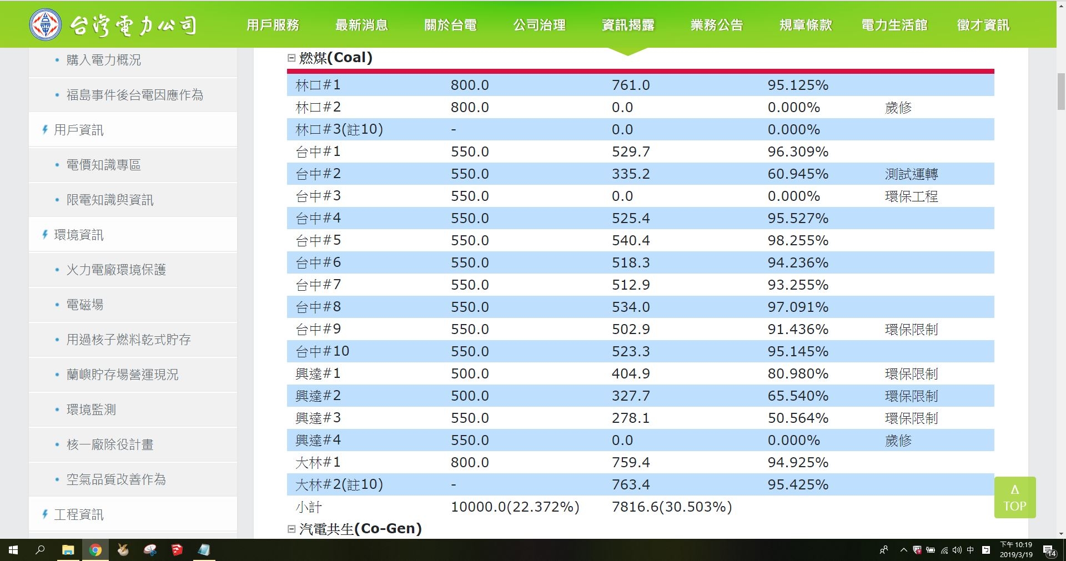Open the security shield tray icon

click(x=917, y=550)
